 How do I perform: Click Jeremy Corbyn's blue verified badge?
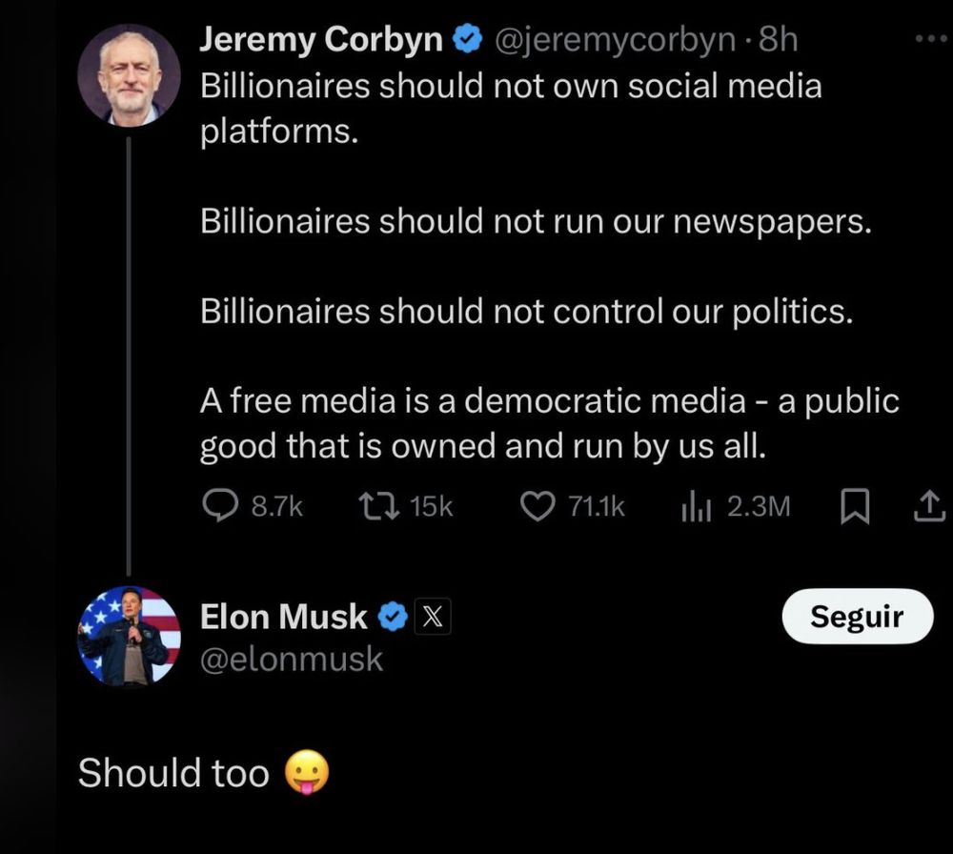click(465, 41)
